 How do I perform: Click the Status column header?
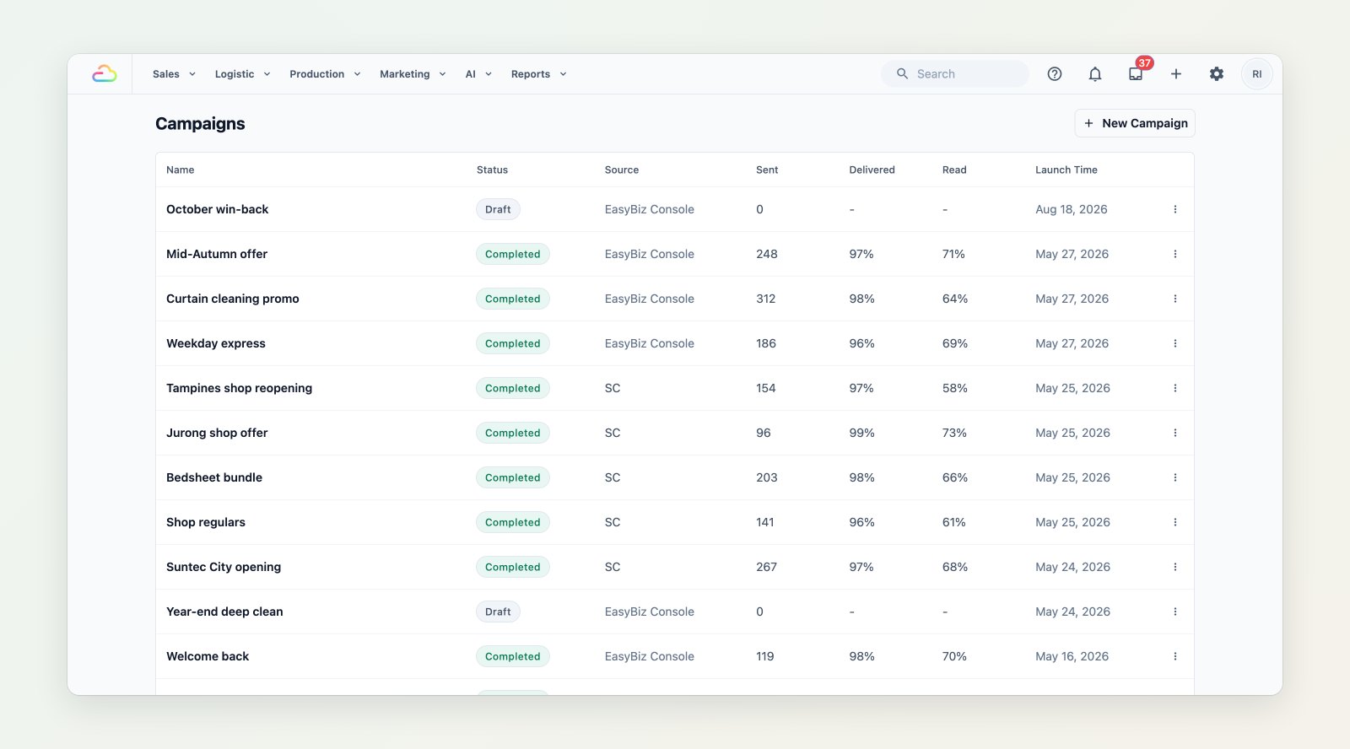[492, 170]
